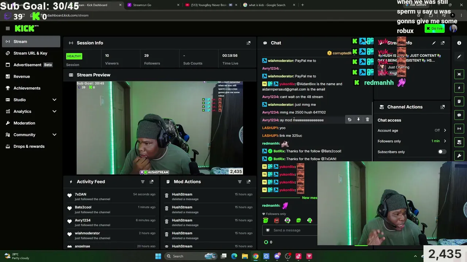The width and height of the screenshot is (467, 262).
Task: Filter the Activity Feed
Action: (x=143, y=182)
